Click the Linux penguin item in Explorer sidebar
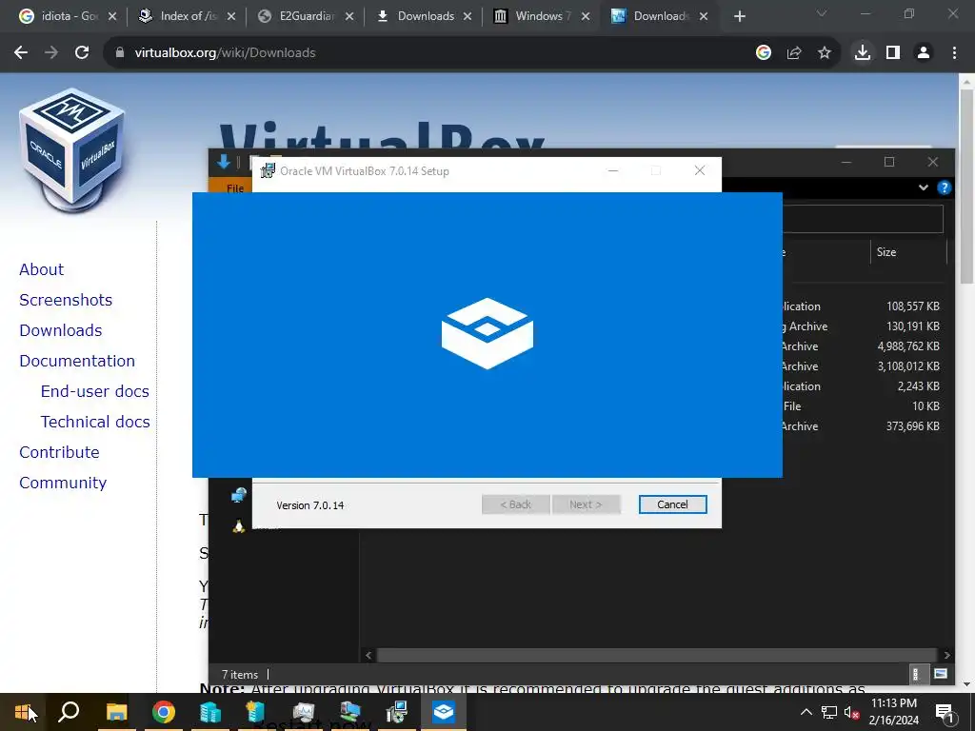The width and height of the screenshot is (975, 731). click(x=239, y=525)
